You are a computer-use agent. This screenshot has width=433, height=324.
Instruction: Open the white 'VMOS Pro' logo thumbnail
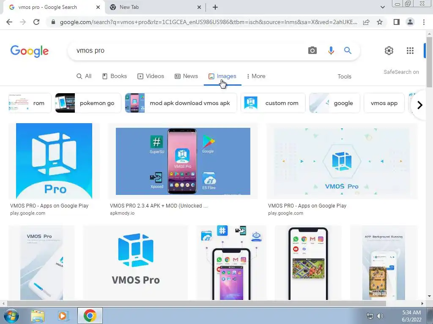pos(136,262)
